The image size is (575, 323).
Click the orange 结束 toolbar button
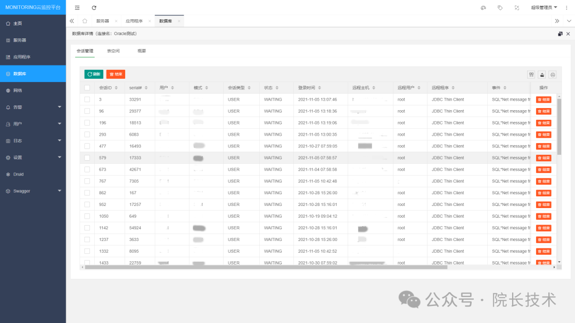(x=116, y=74)
